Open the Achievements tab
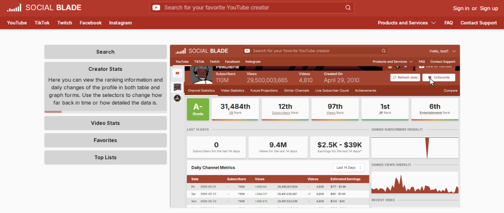Viewport: 504px width, 213px height. [365, 91]
